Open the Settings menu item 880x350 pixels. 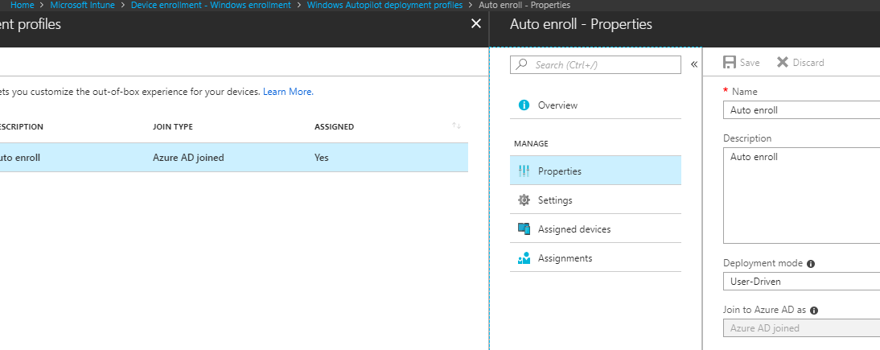(x=595, y=200)
